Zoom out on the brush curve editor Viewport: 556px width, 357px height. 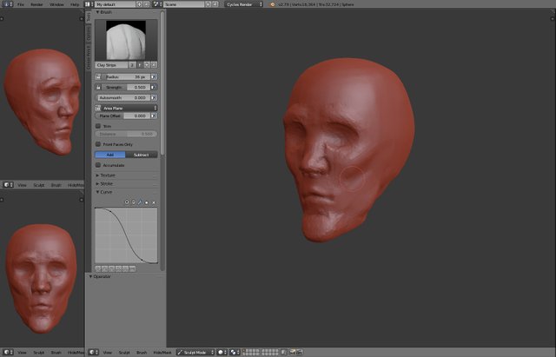[133, 202]
